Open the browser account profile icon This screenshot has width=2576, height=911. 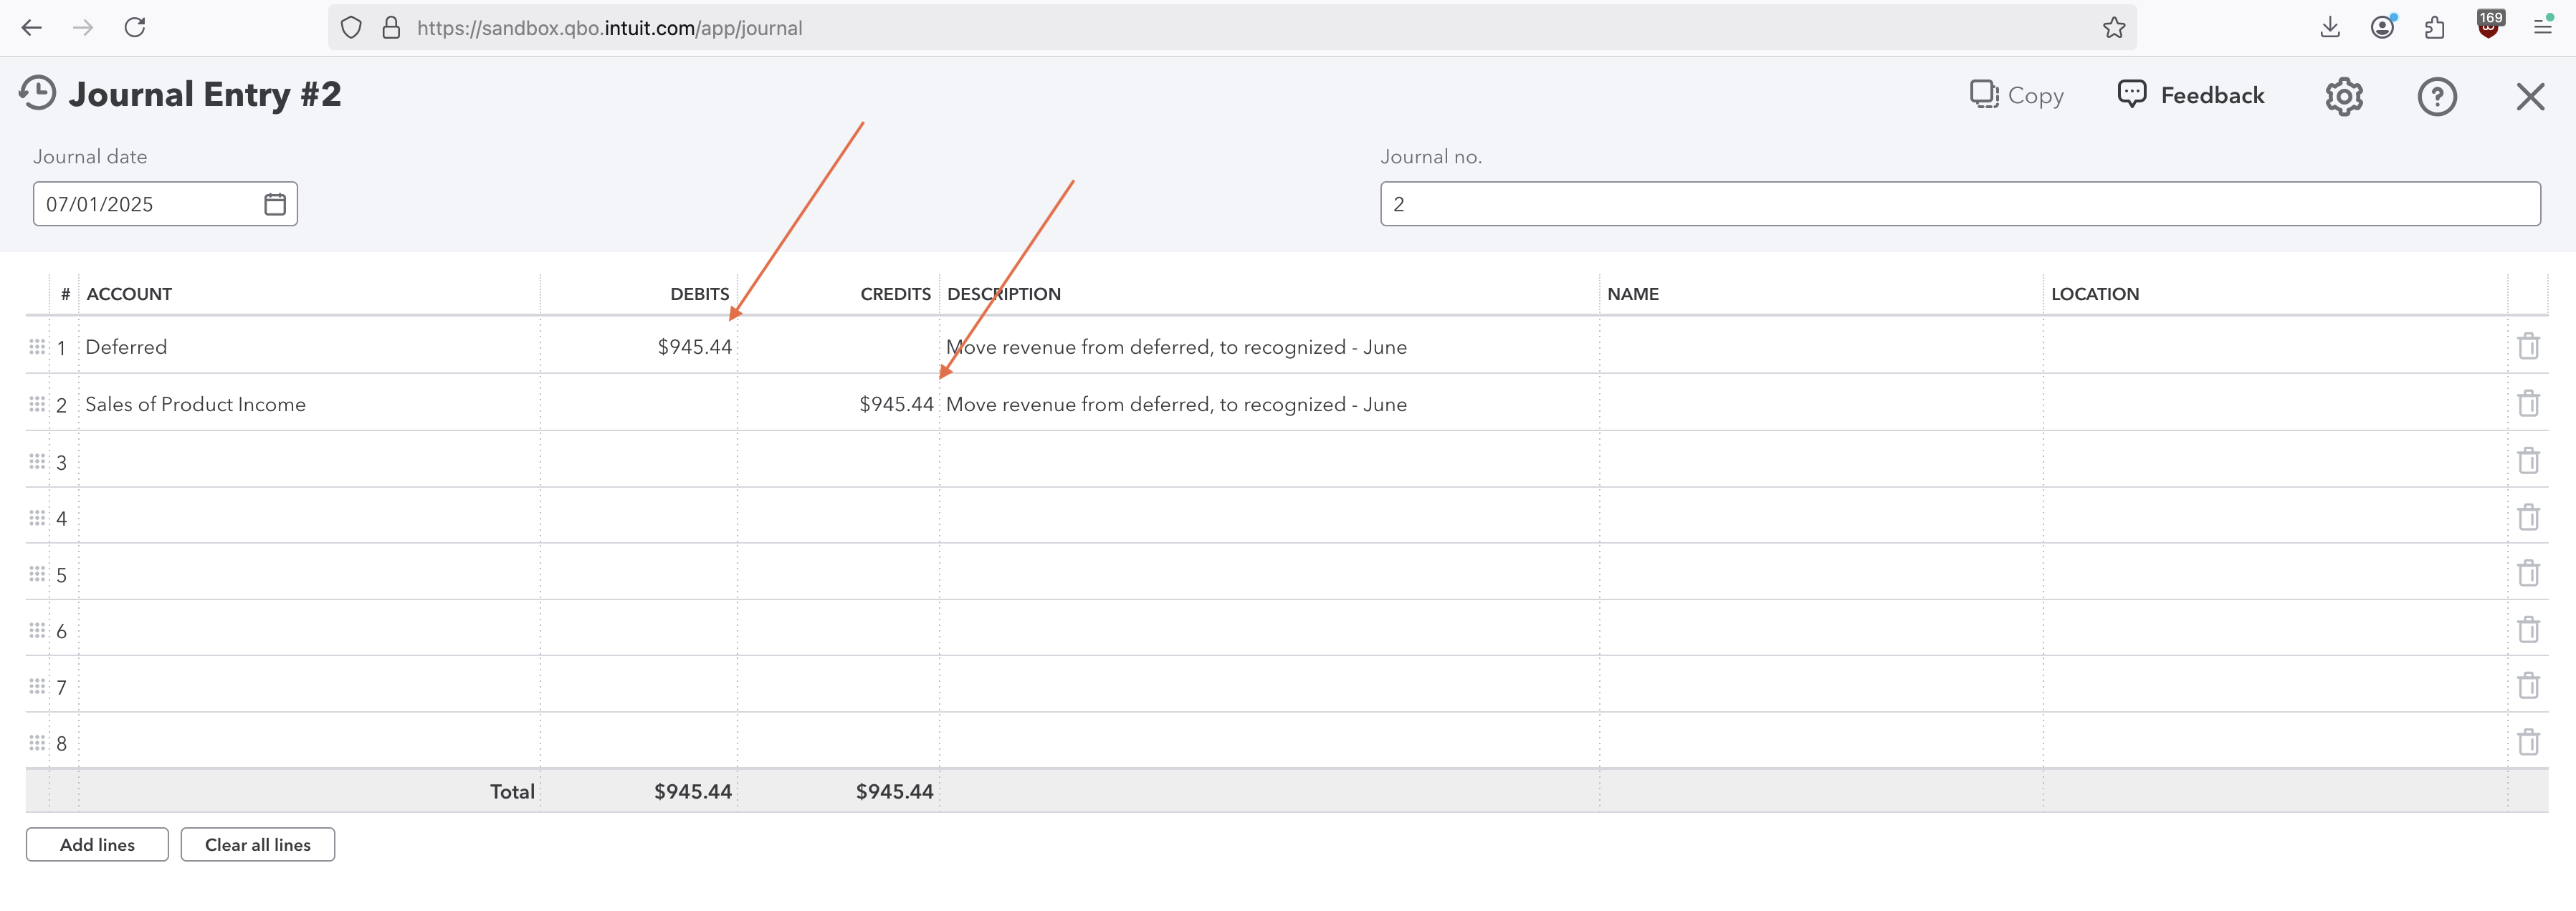point(2383,27)
